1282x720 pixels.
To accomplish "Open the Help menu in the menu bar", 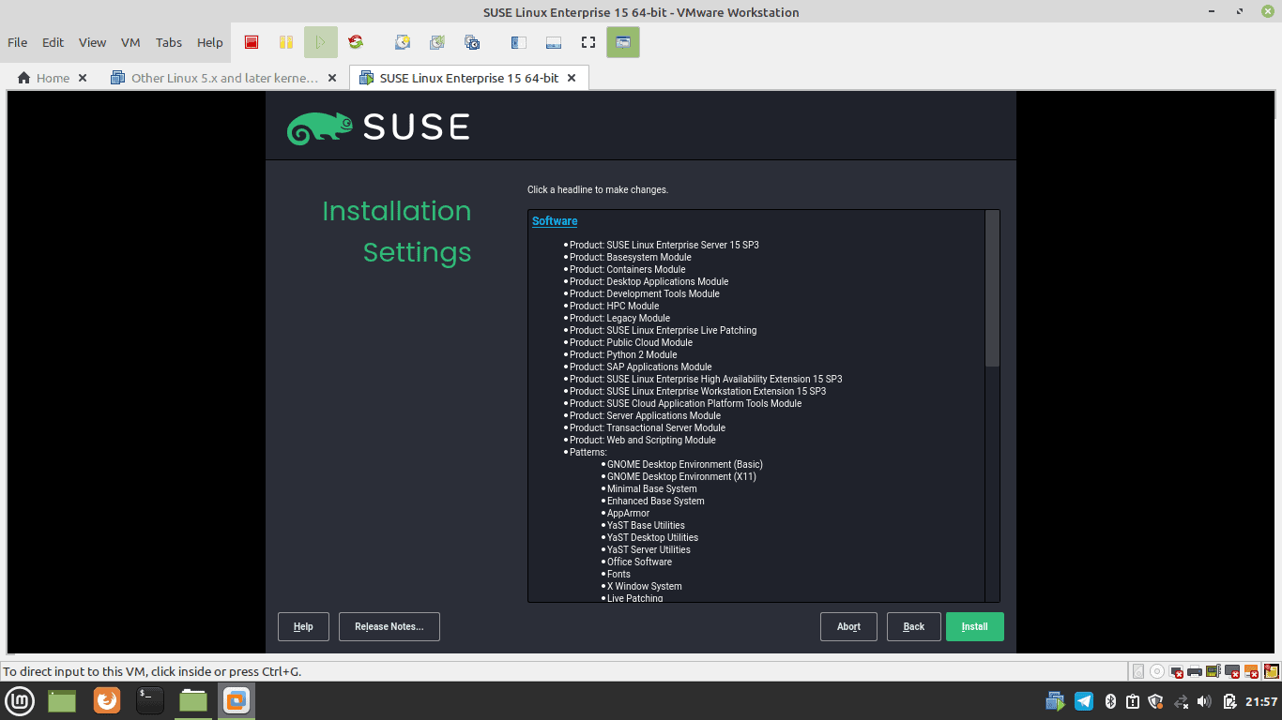I will coord(210,42).
